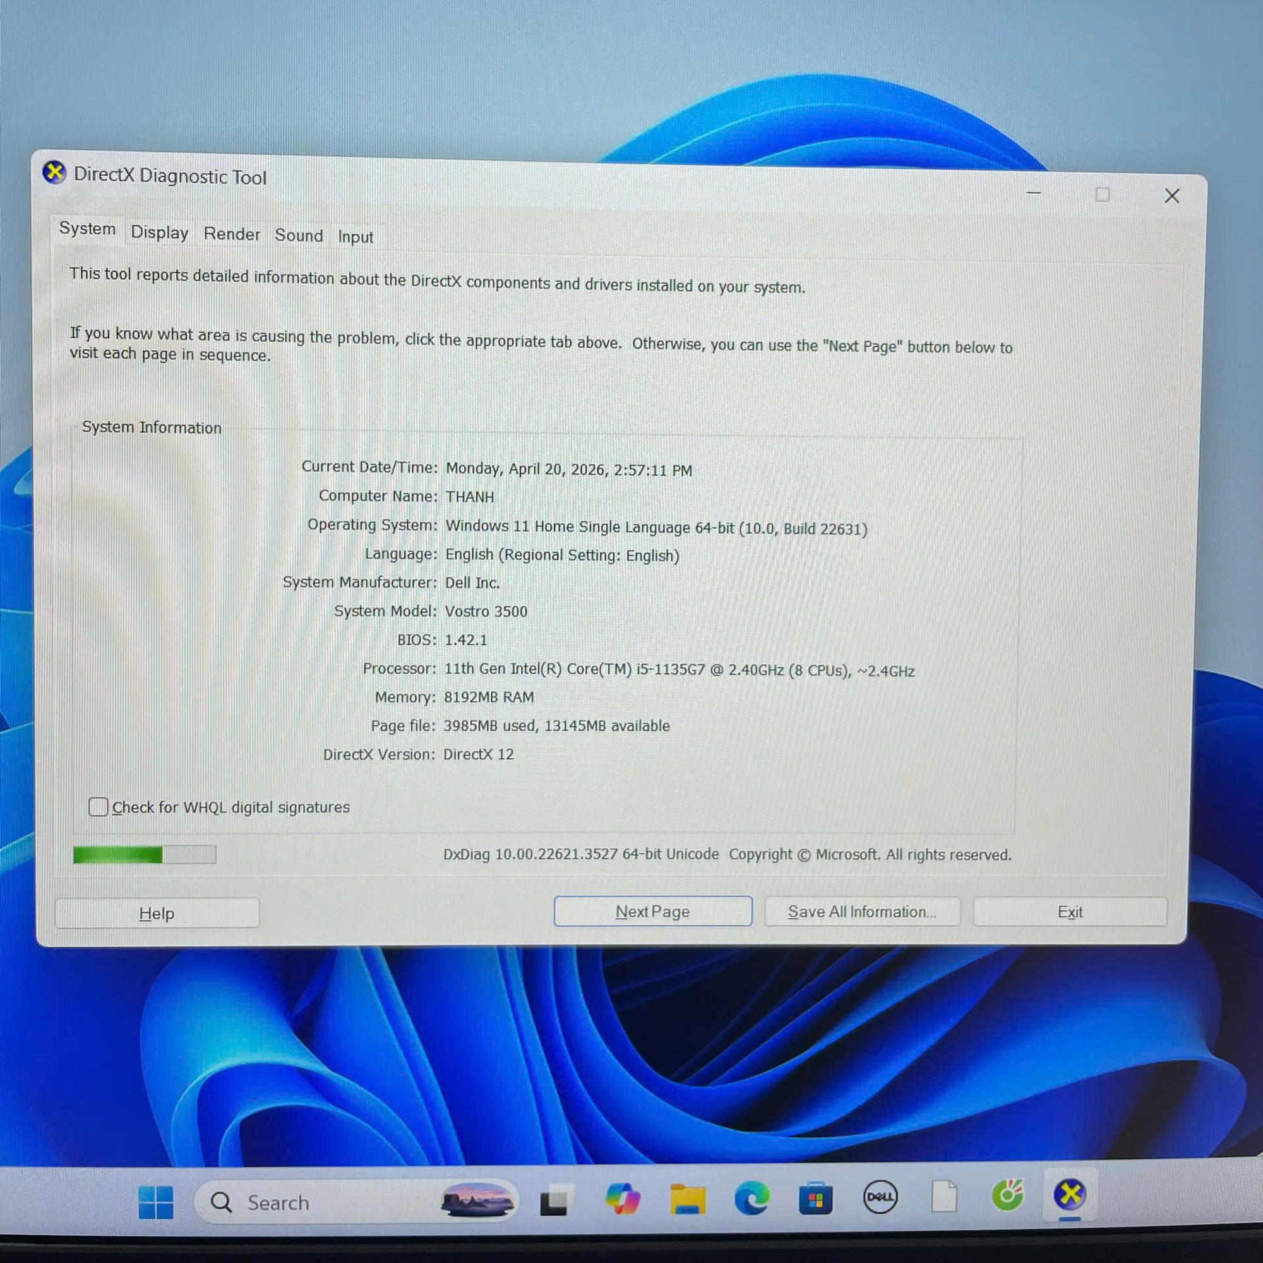This screenshot has width=1263, height=1263.
Task: Open the Dell app on the taskbar
Action: [880, 1197]
